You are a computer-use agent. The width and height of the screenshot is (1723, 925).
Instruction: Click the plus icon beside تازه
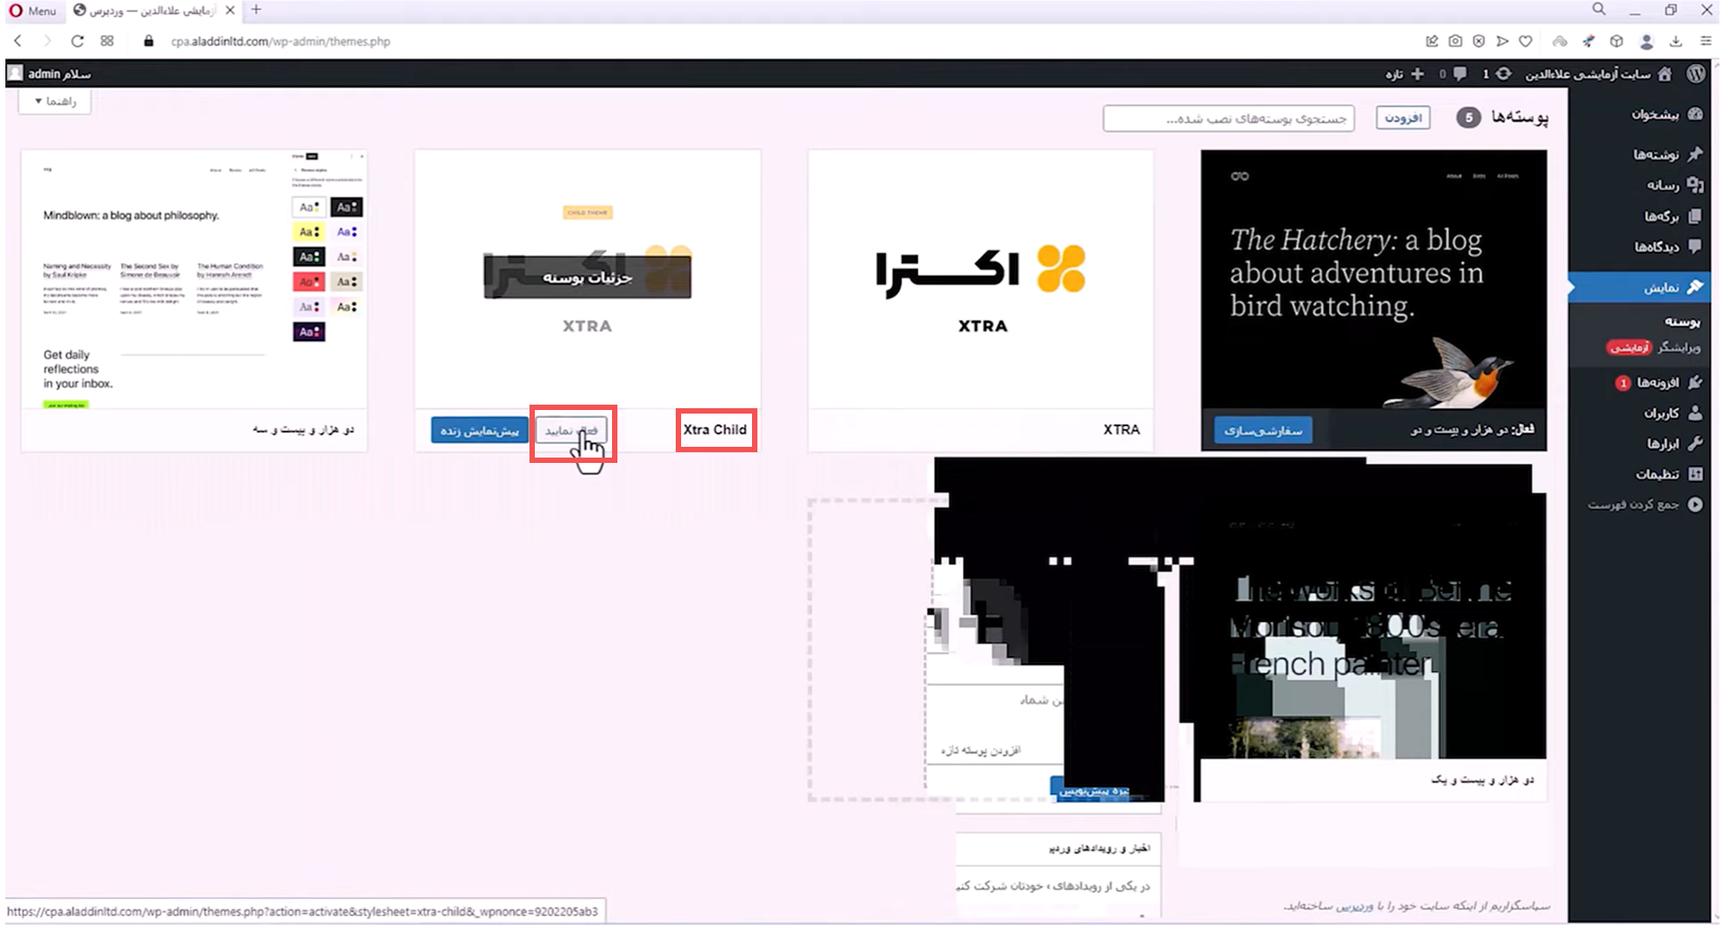[x=1418, y=74]
